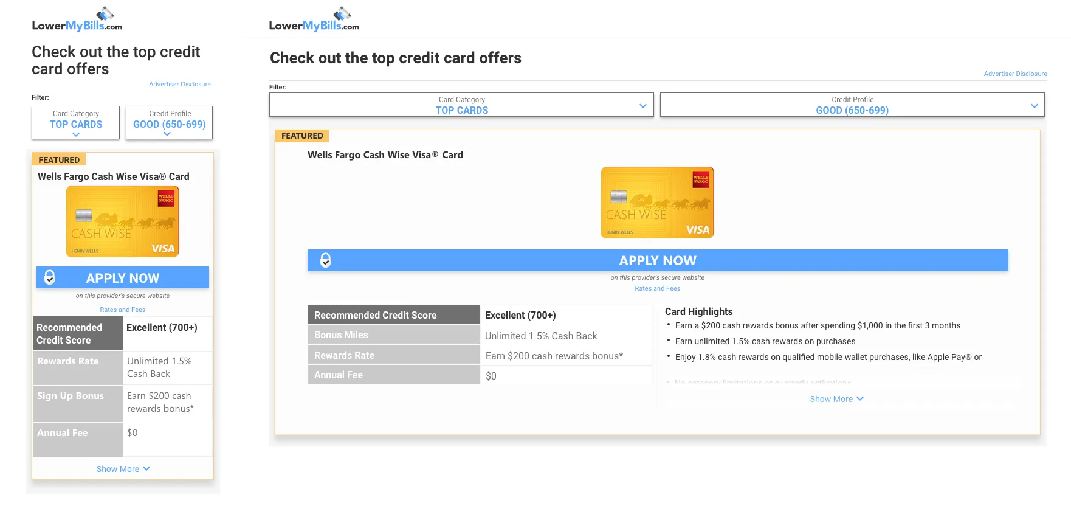The image size is (1071, 517).
Task: Click 'Earn unlimited 1.5% cash rewards on purchases'
Action: tap(765, 341)
